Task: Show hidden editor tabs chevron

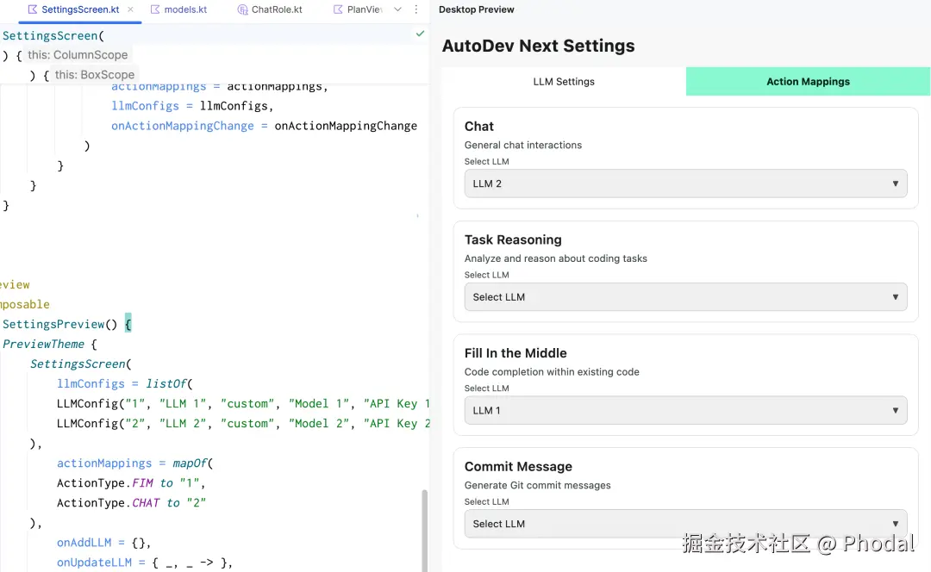Action: click(397, 9)
